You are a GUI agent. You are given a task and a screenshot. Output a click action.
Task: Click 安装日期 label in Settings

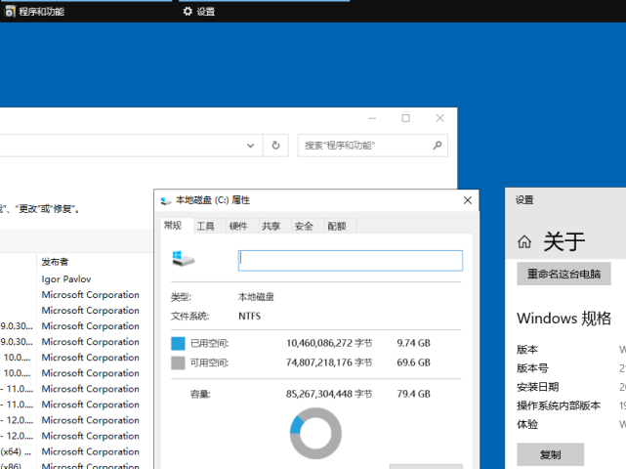(538, 387)
